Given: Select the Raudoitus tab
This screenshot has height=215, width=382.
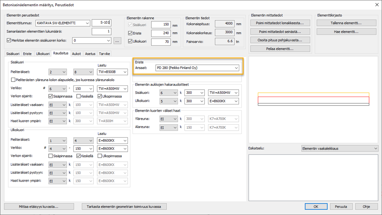Looking at the screenshot, I should tap(61, 53).
